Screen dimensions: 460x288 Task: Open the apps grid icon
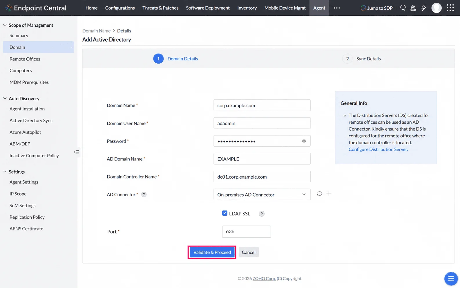450,8
